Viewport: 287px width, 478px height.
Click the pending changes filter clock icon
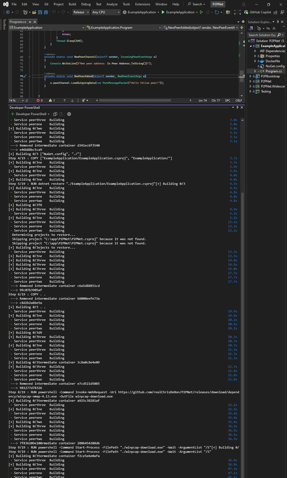259,28
